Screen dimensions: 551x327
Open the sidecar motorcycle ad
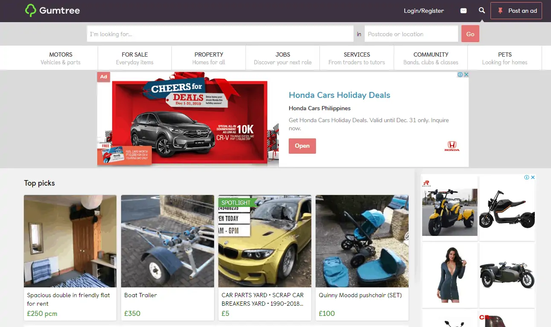pos(507,275)
